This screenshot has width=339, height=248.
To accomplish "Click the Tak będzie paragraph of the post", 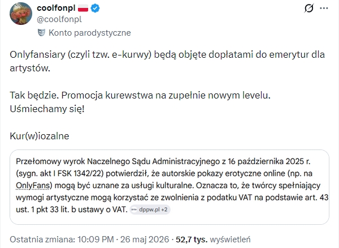I will pyautogui.click(x=140, y=102).
